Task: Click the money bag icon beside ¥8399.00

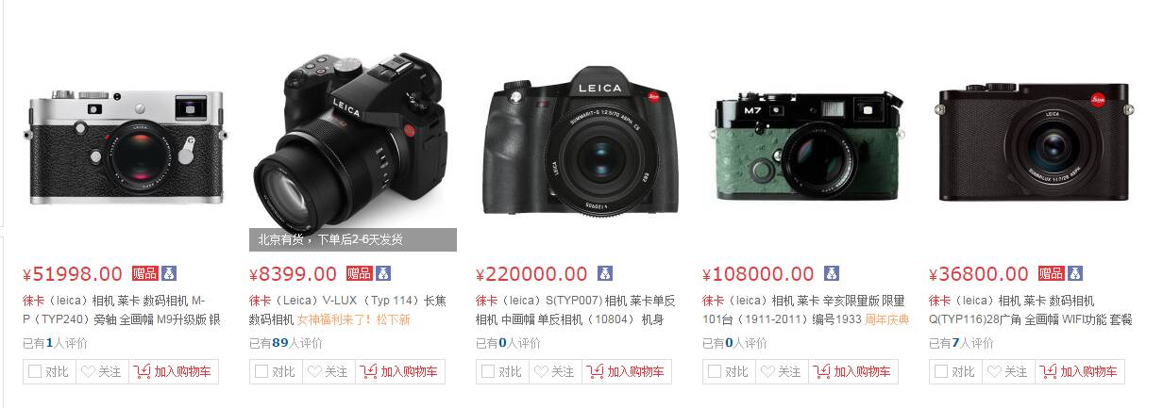Action: coord(383,273)
